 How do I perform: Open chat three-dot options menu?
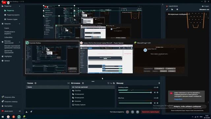pos(206,14)
